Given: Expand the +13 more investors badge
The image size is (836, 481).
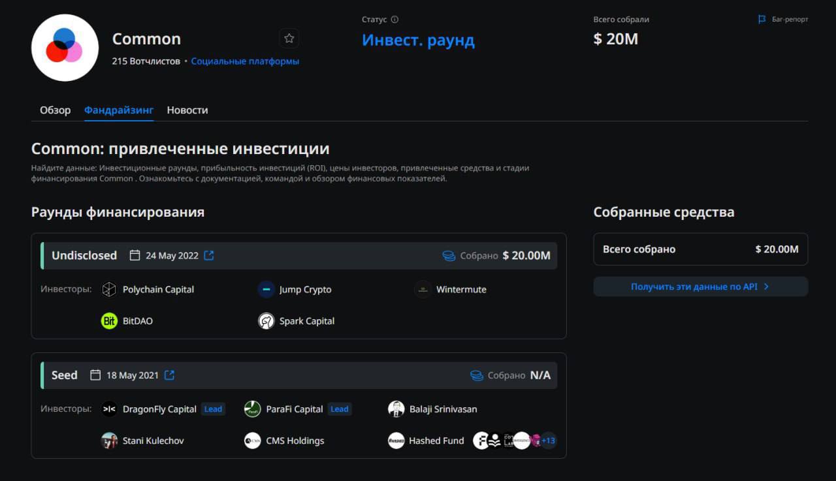Looking at the screenshot, I should (548, 441).
